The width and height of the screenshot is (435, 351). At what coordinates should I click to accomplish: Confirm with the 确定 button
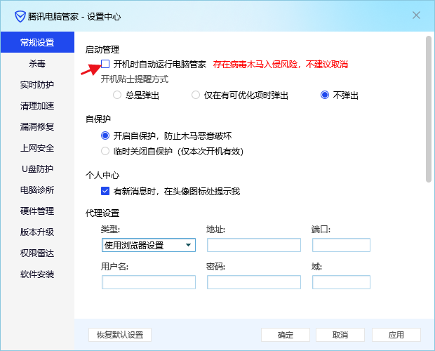tap(286, 335)
